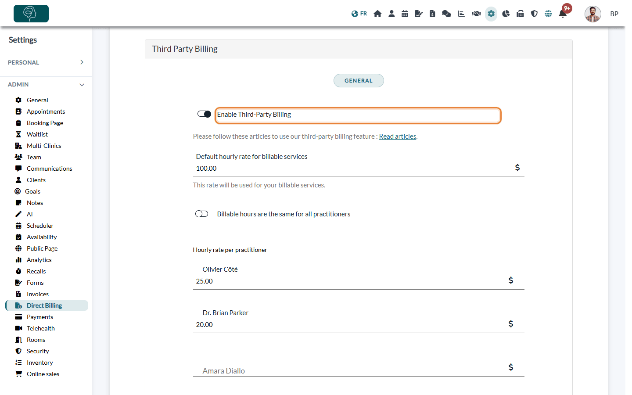Select Direct Billing in sidebar

(x=47, y=305)
